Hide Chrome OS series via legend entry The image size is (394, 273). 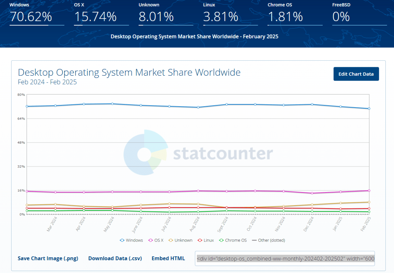coord(233,240)
